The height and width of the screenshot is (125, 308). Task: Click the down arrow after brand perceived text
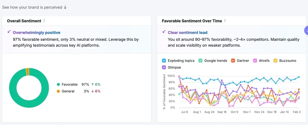coord(65,7)
